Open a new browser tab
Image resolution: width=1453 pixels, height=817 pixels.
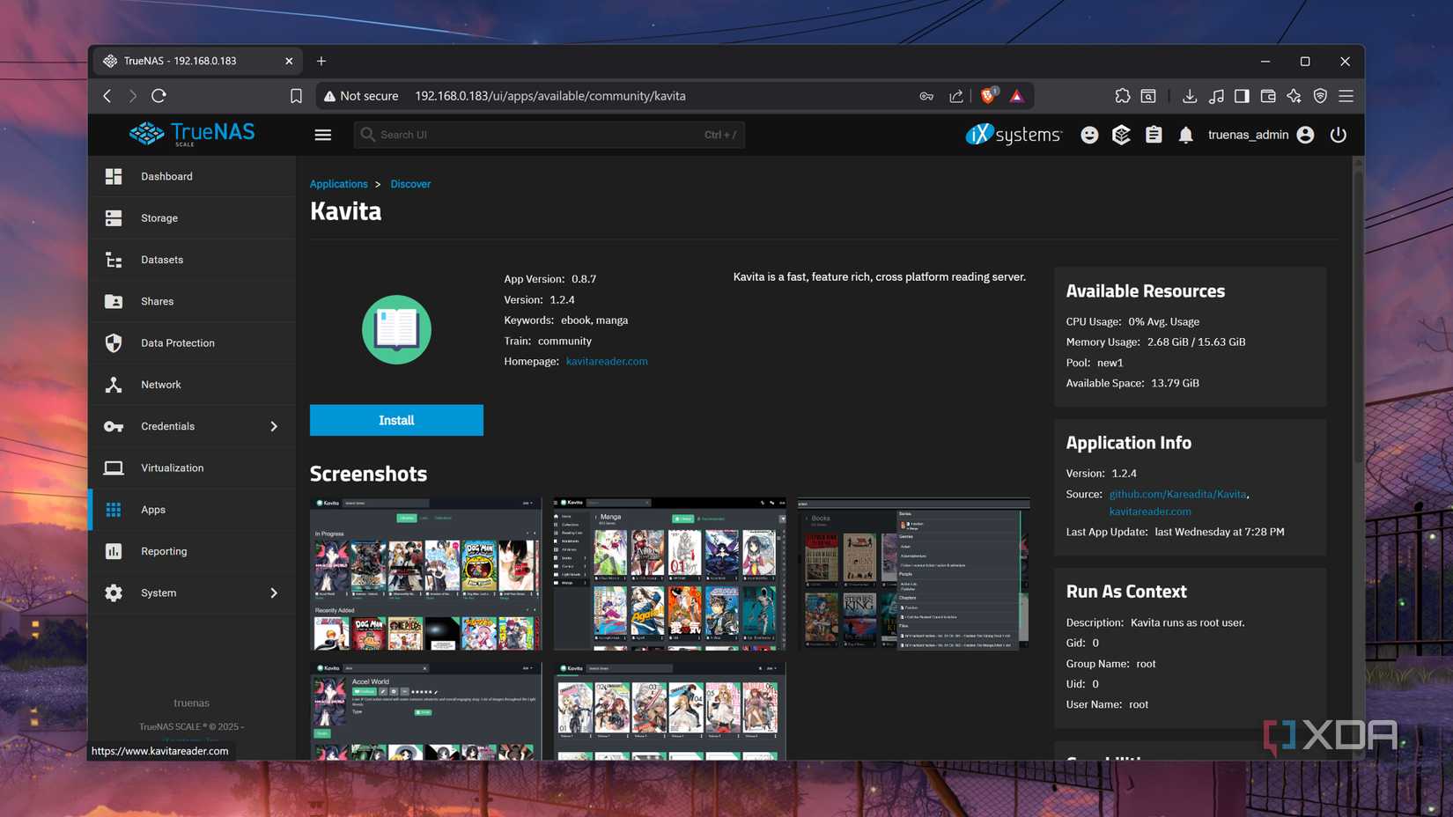click(321, 61)
